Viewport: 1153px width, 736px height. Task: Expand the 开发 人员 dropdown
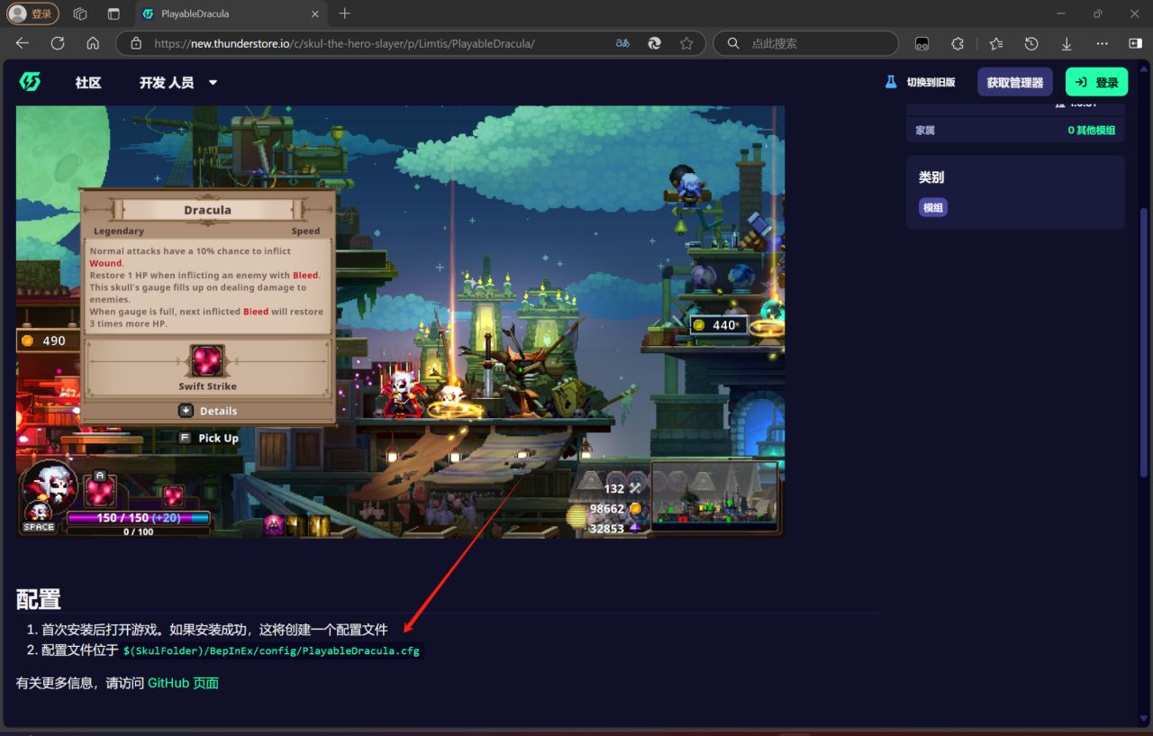(x=178, y=82)
